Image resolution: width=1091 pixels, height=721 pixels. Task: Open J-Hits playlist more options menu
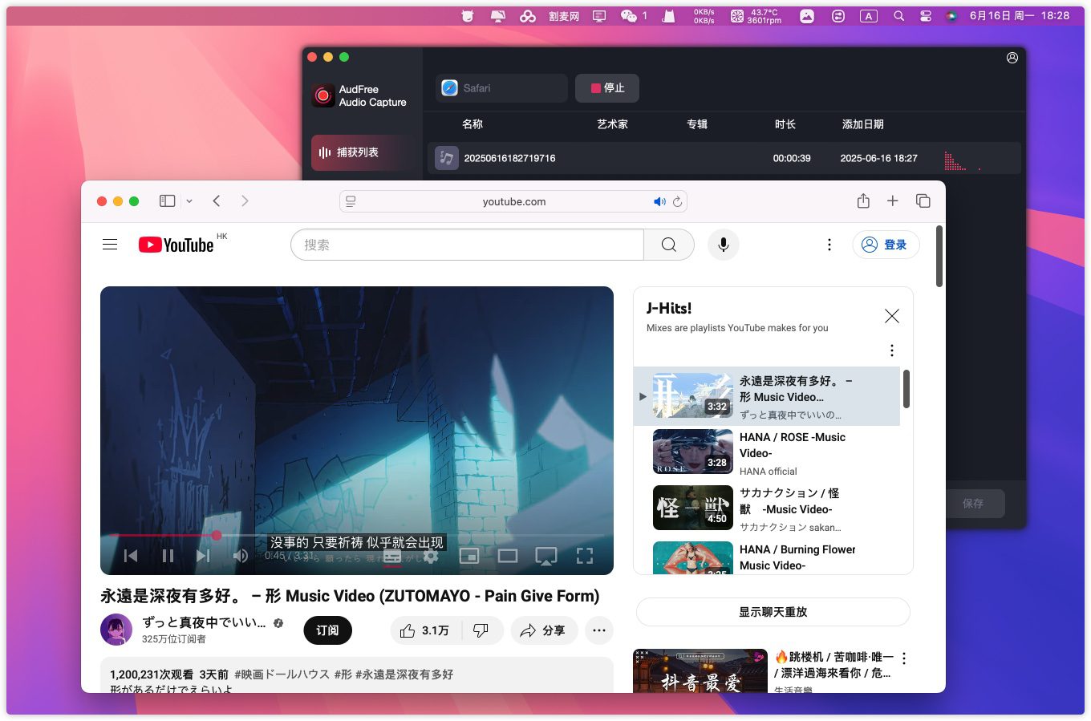tap(891, 350)
